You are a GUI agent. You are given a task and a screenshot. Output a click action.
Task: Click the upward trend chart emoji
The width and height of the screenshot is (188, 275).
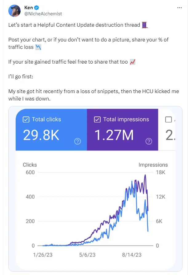(x=133, y=62)
